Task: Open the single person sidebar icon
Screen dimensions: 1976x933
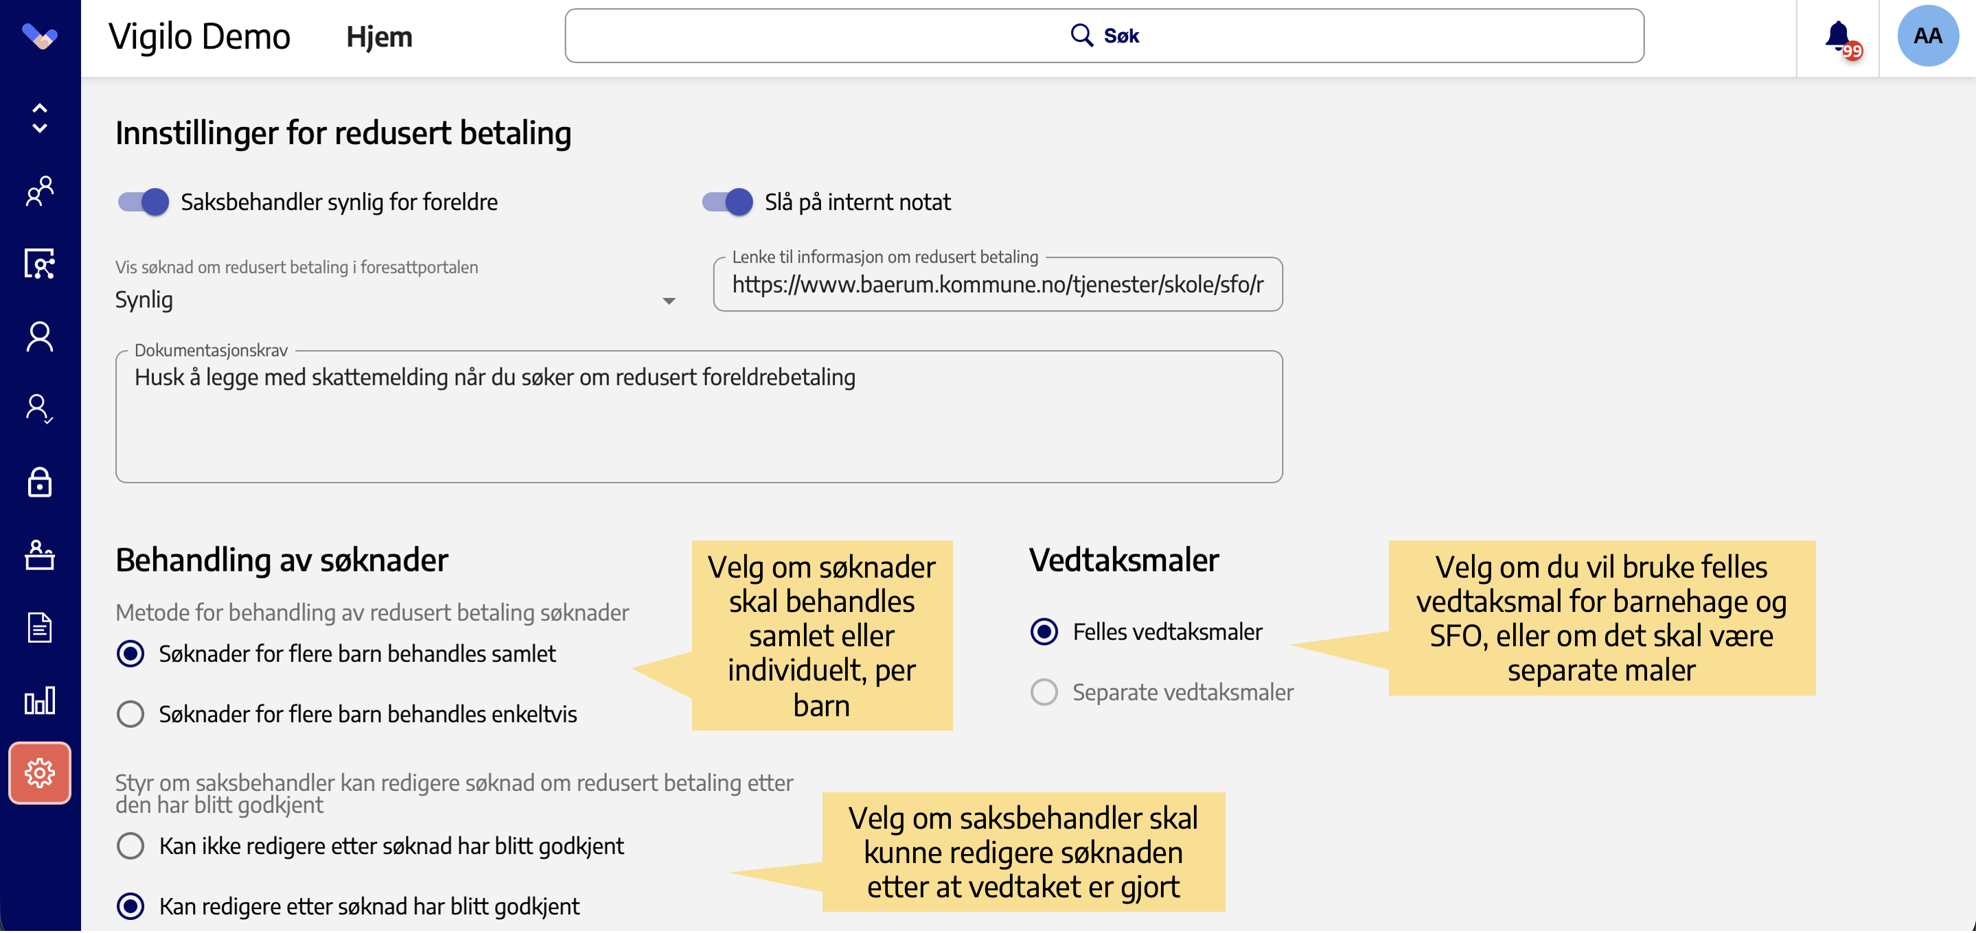Action: [40, 337]
